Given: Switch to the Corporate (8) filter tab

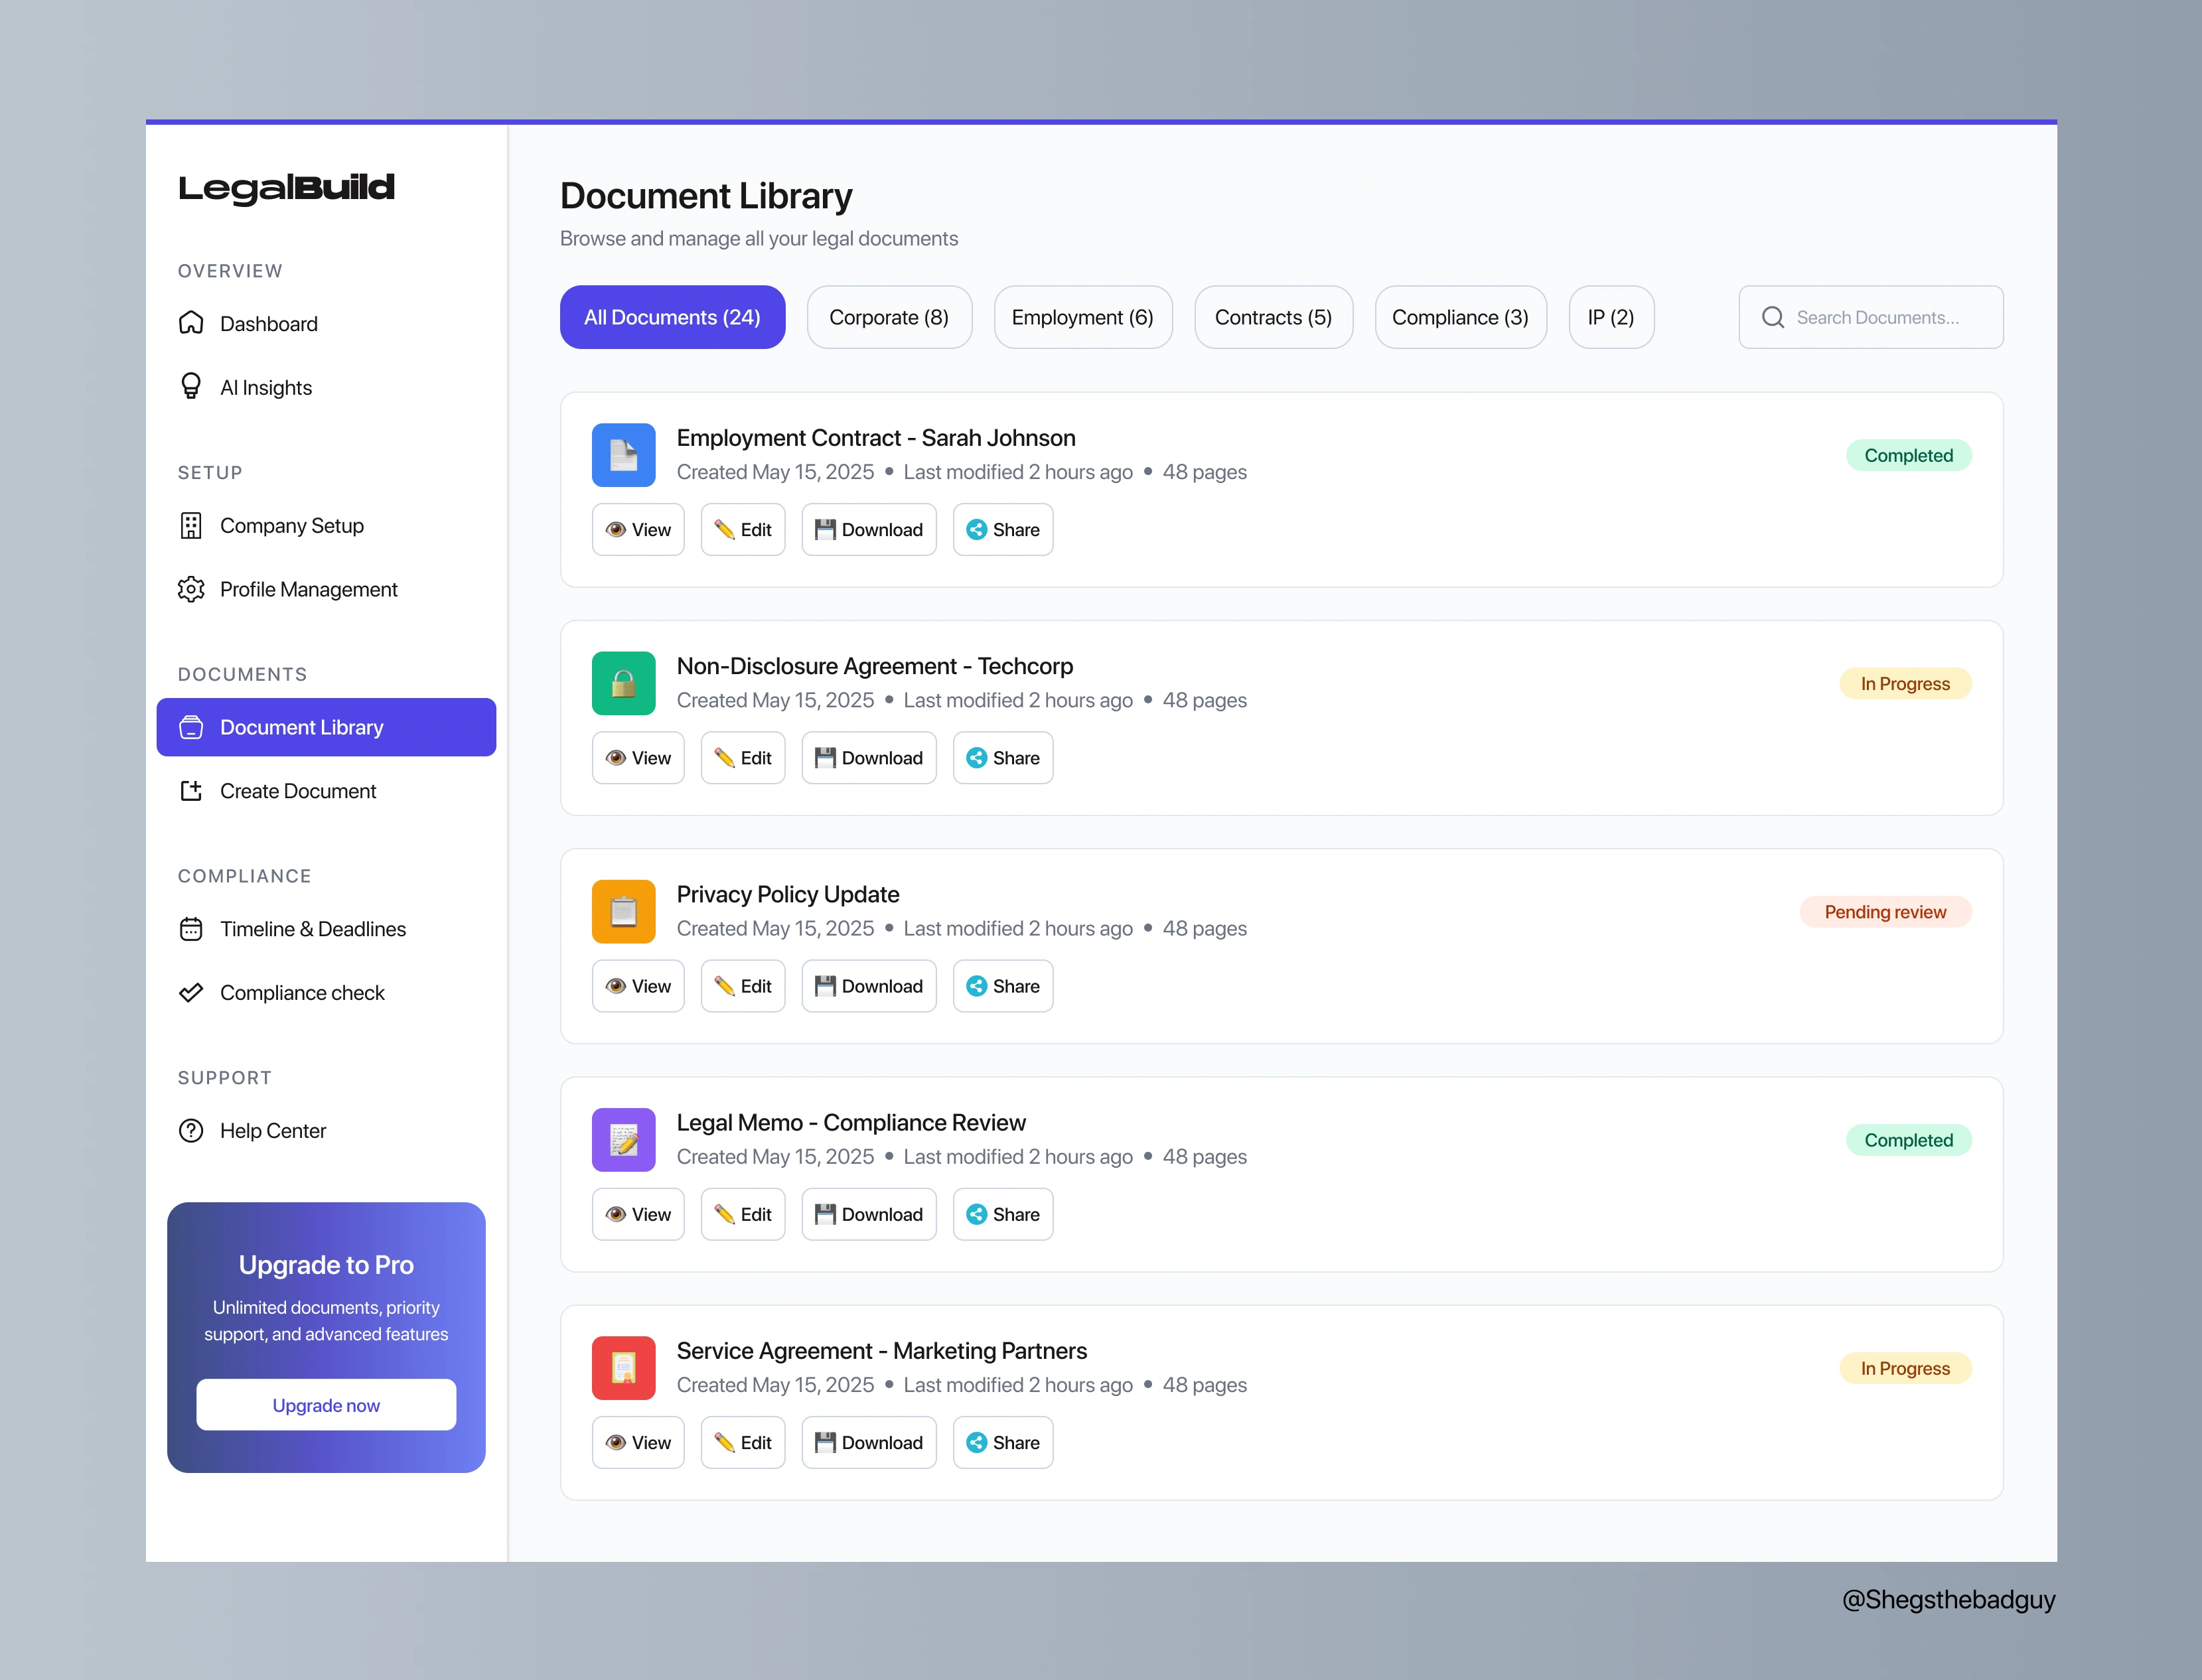Looking at the screenshot, I should coord(888,317).
